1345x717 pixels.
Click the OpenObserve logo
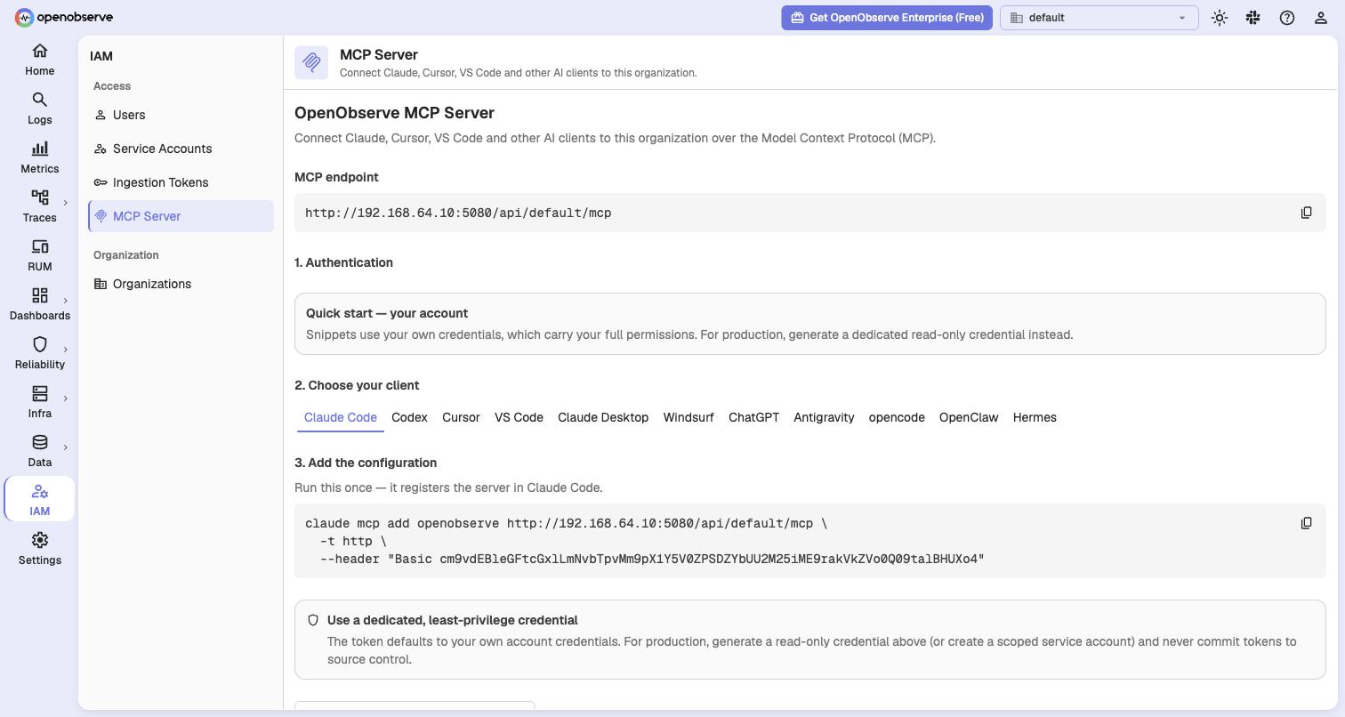click(x=63, y=17)
